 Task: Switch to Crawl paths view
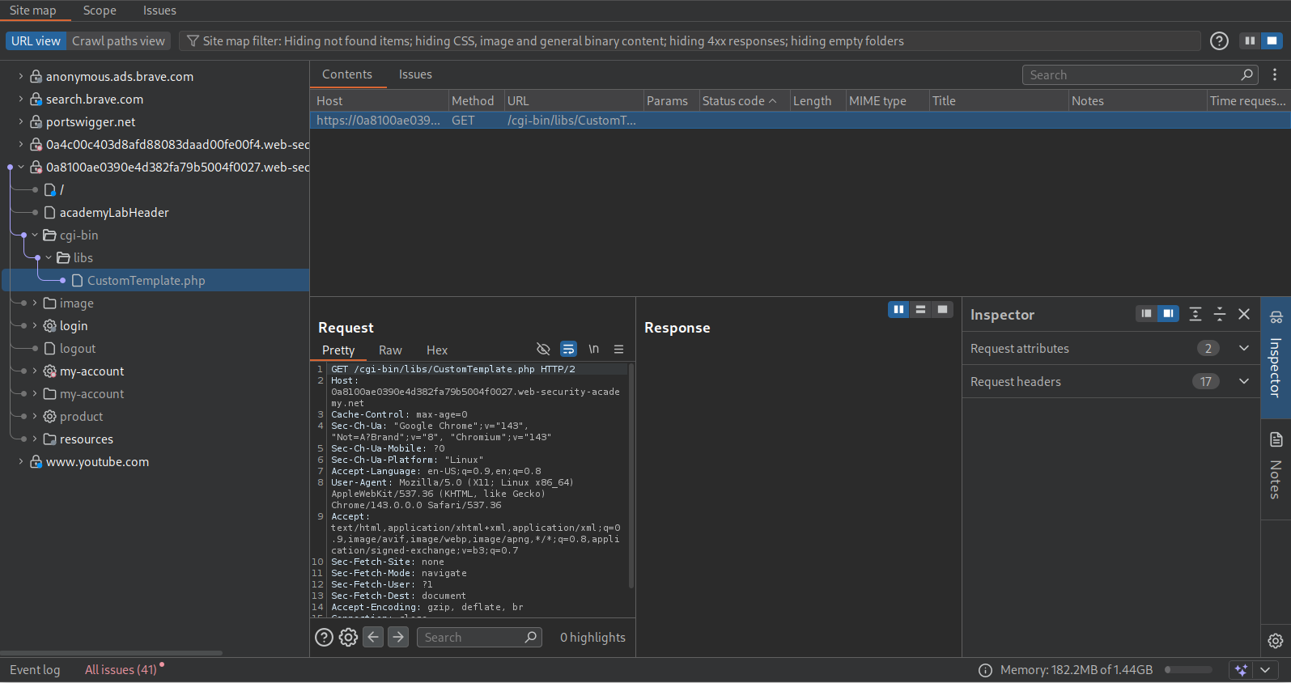coord(118,41)
